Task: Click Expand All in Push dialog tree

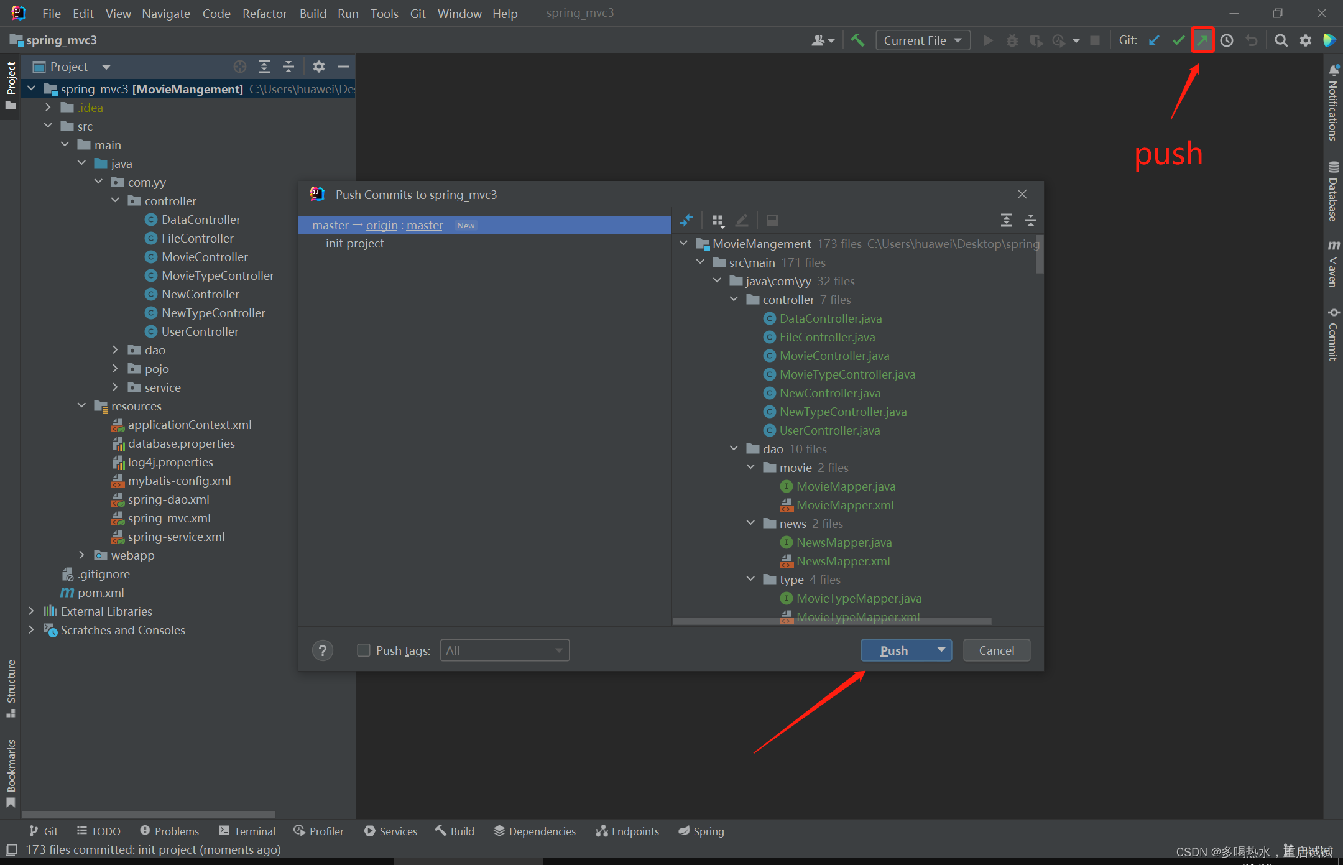Action: (x=1007, y=220)
